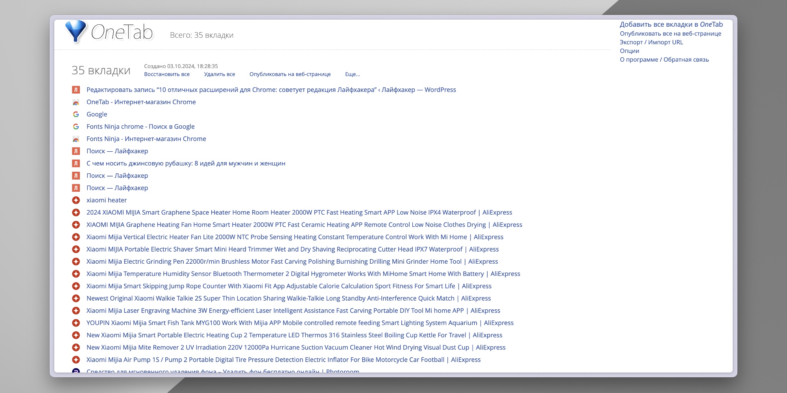Open Xiaomi Mijia Laser Engraving Machine link

294,310
